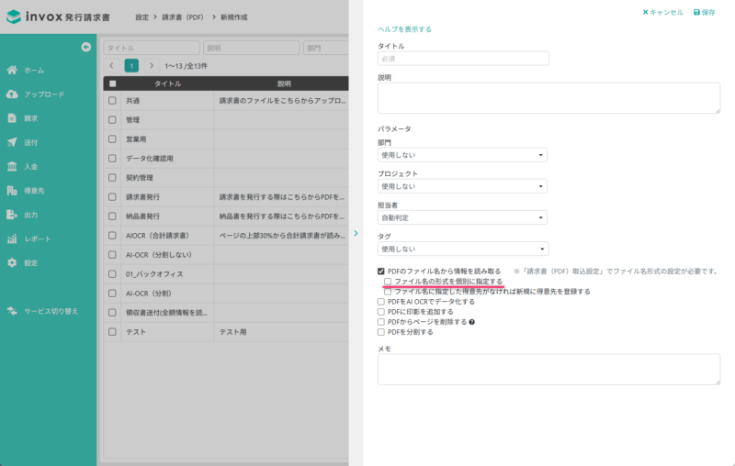Image resolution: width=735 pixels, height=466 pixels.
Task: Open the タグ dropdown
Action: [x=463, y=249]
